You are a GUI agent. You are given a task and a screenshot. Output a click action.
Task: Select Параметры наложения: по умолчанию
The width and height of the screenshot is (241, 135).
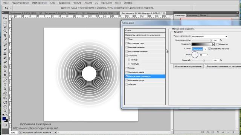(145, 35)
